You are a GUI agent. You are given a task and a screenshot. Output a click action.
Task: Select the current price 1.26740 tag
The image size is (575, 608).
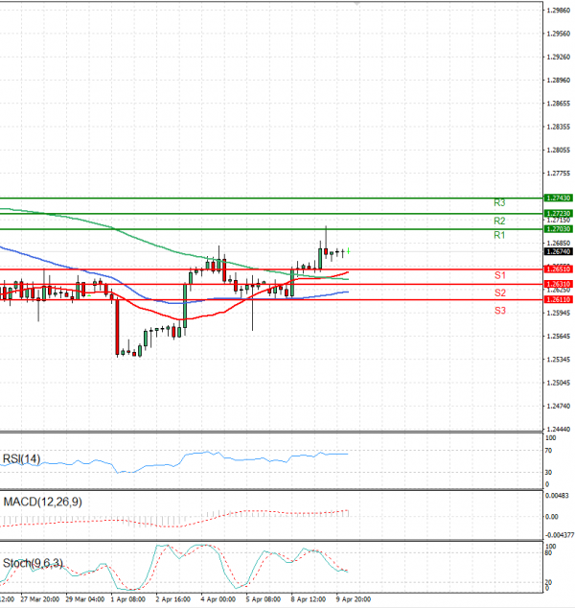pos(559,251)
